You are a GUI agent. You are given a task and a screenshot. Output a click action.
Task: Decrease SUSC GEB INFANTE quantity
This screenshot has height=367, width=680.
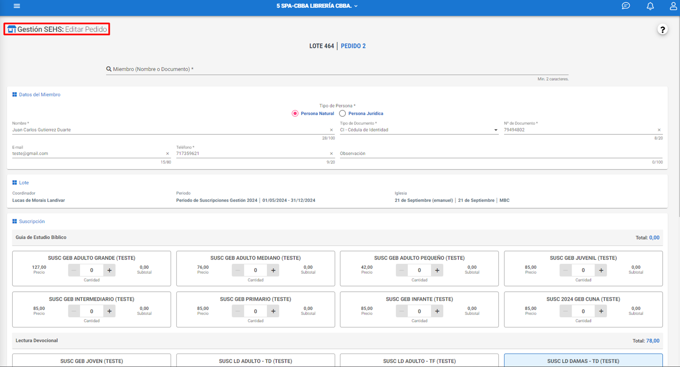402,311
